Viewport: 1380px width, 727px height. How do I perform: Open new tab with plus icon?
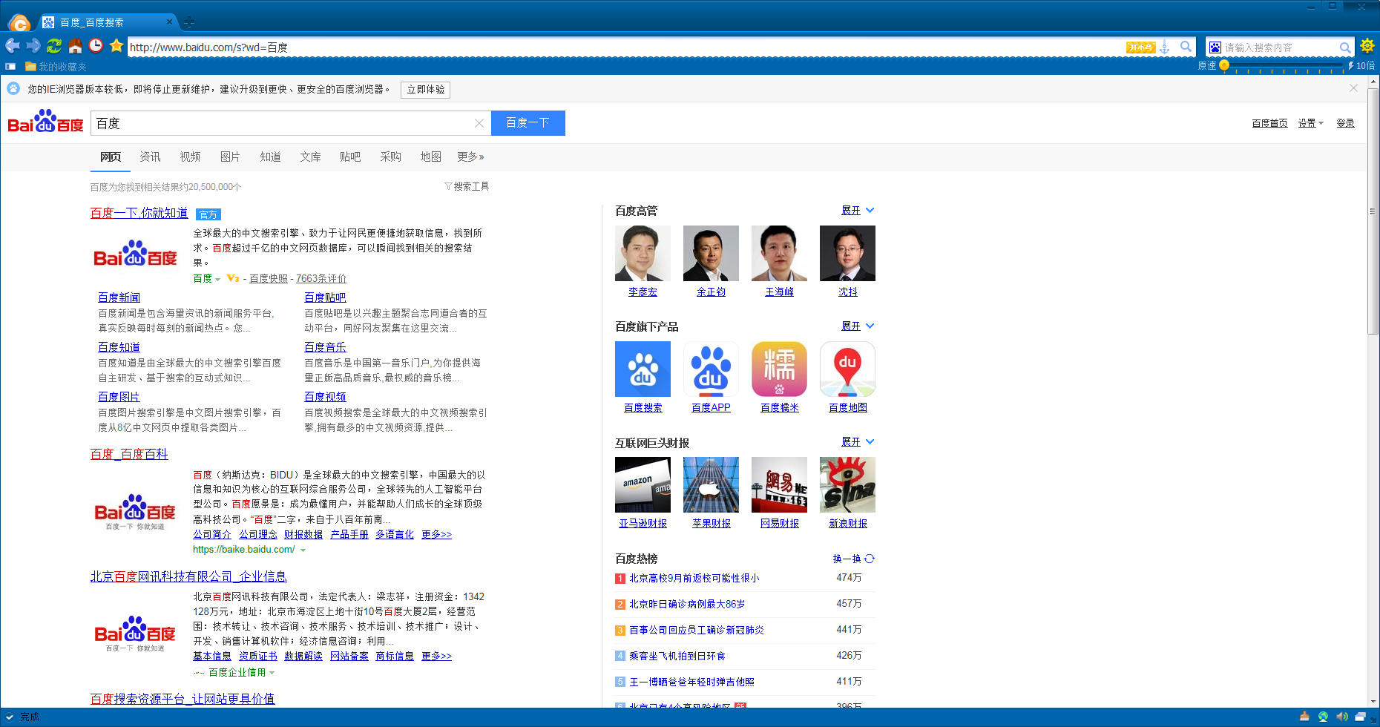pyautogui.click(x=189, y=22)
